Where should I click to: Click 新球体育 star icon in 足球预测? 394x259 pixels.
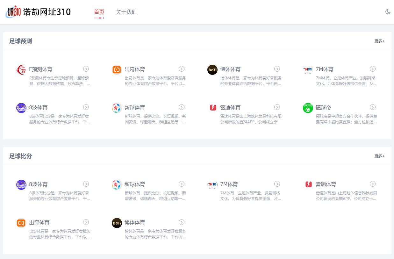117,108
